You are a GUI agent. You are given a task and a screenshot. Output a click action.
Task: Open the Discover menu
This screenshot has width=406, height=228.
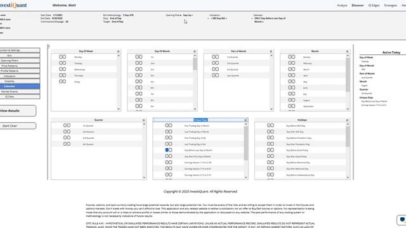pos(357,6)
